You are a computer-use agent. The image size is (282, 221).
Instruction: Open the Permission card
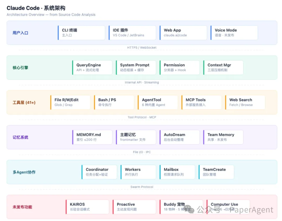pos(180,68)
